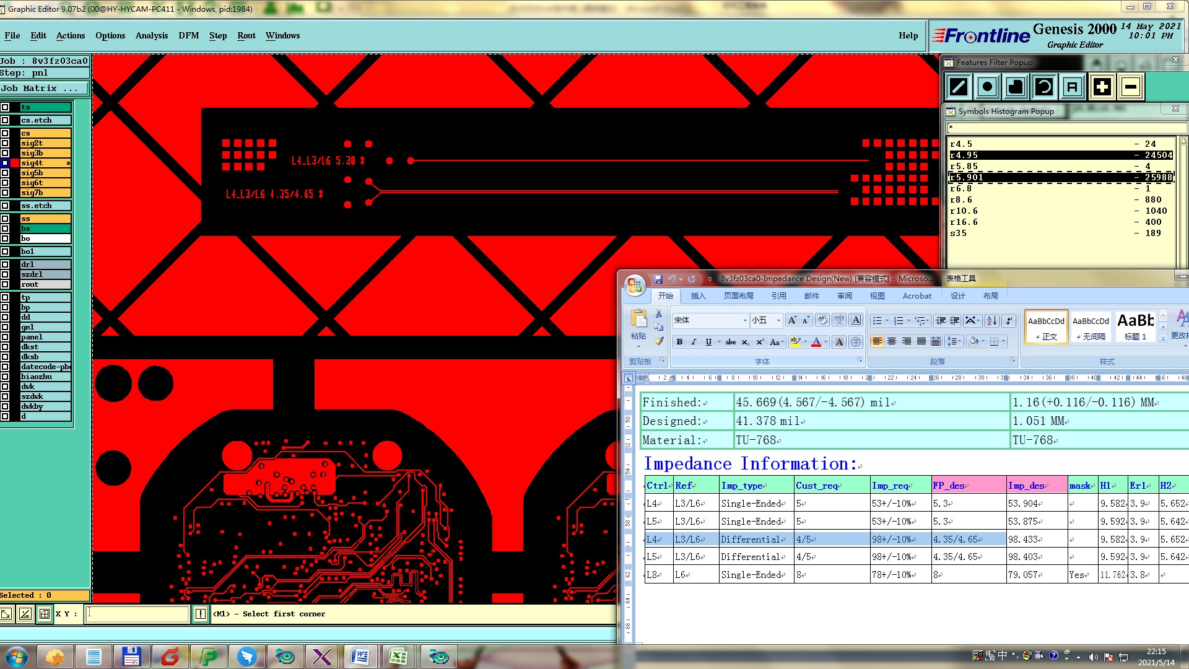Image resolution: width=1189 pixels, height=669 pixels.
Task: Toggle display checkbox for drl layer
Action: point(6,265)
